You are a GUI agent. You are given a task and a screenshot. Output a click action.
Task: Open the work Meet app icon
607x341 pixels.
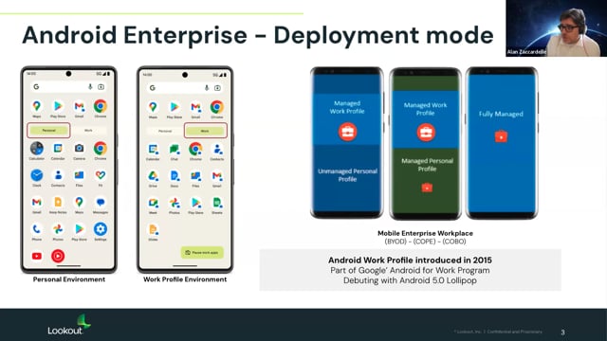click(x=153, y=203)
